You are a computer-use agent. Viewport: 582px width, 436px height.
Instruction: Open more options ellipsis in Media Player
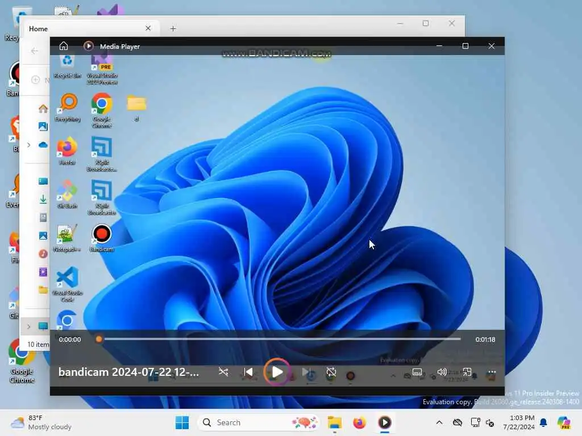pos(492,372)
